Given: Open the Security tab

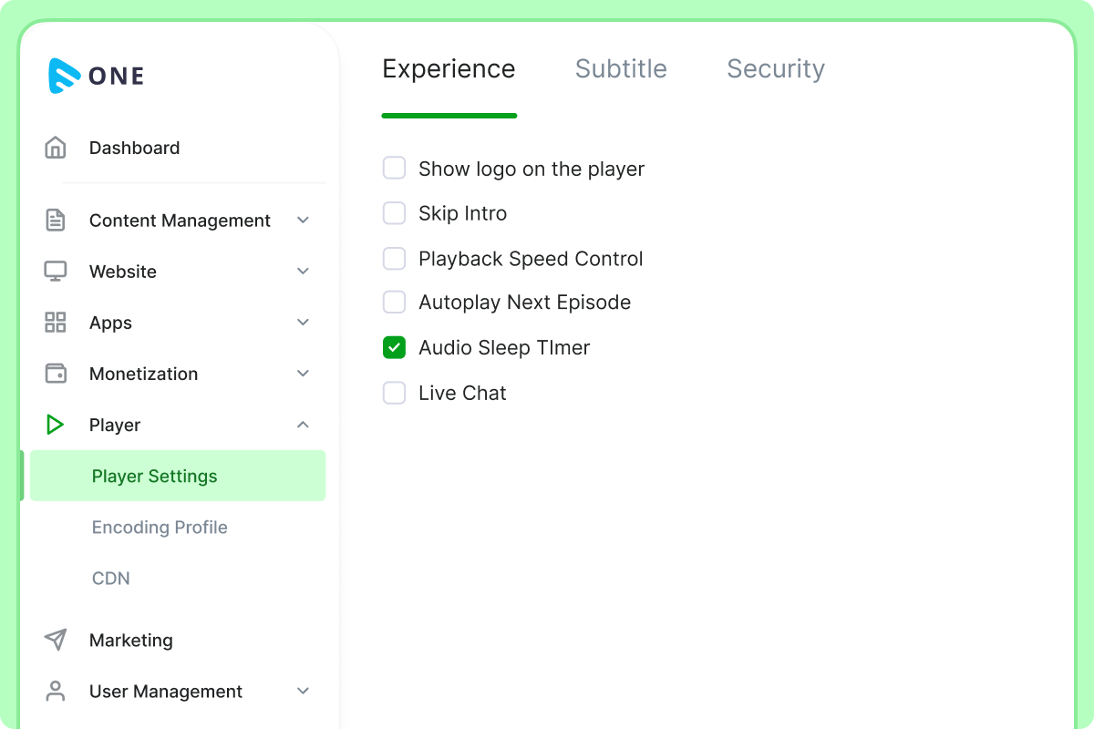Looking at the screenshot, I should tap(775, 69).
